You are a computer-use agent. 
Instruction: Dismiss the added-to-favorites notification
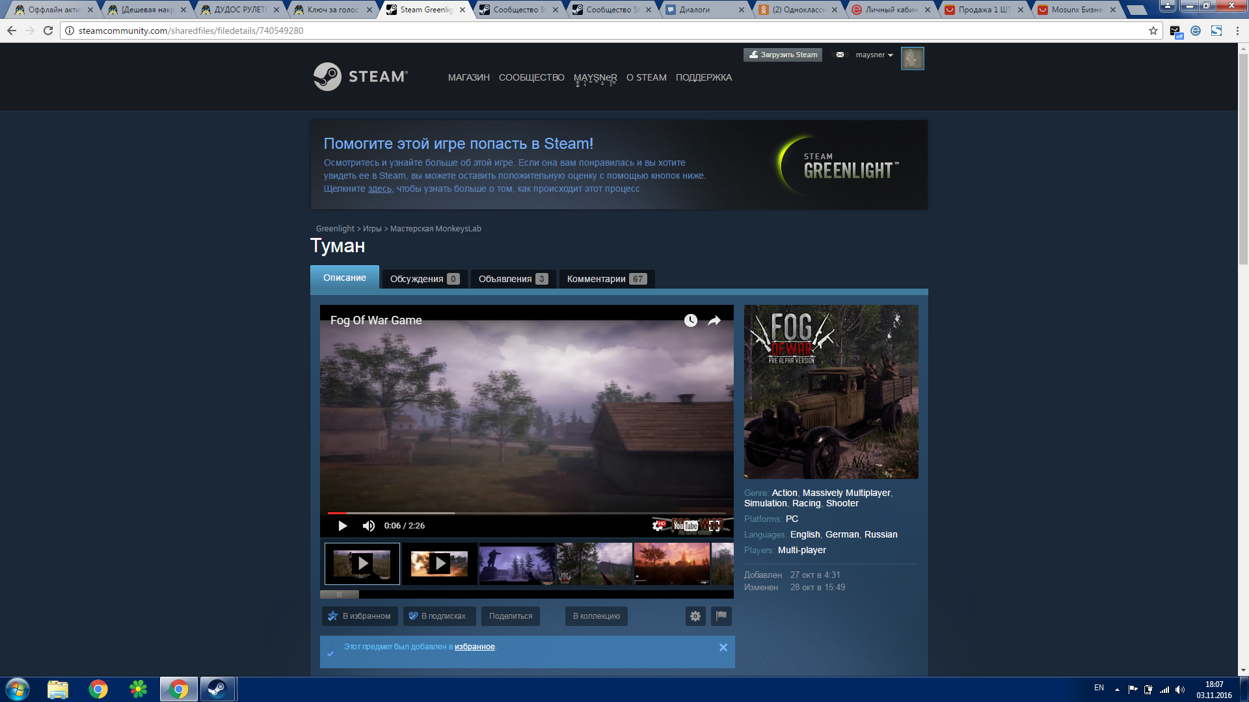pos(723,647)
